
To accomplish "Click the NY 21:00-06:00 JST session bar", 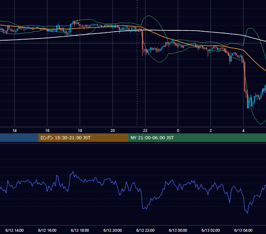I will point(197,138).
